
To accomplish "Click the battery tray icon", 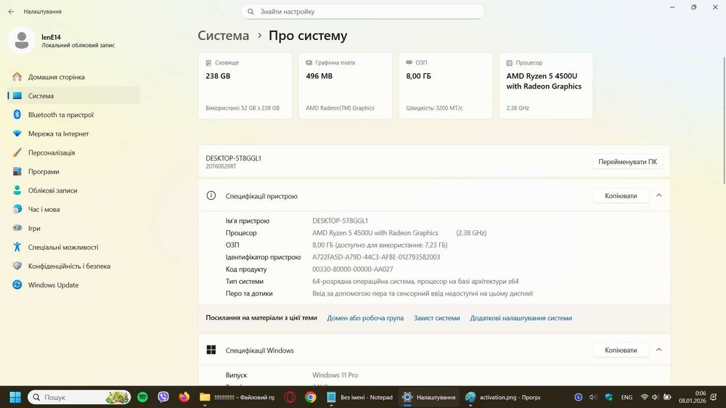I will click(x=667, y=397).
